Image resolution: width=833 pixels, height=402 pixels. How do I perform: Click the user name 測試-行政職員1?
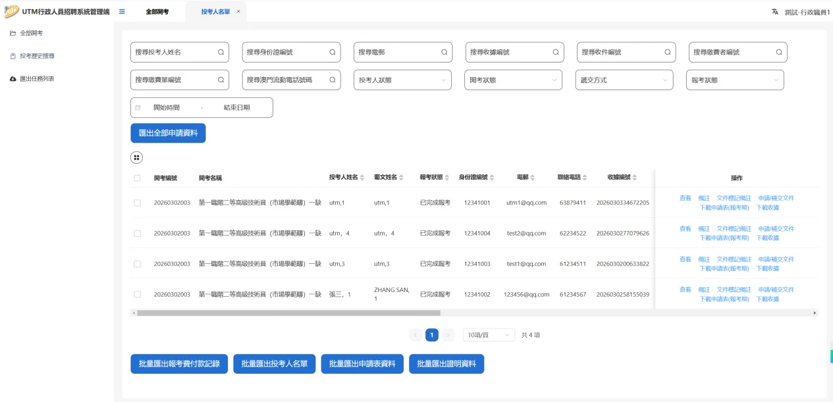coord(807,12)
